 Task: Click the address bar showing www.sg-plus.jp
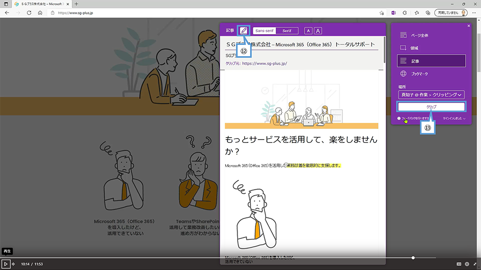coord(215,13)
